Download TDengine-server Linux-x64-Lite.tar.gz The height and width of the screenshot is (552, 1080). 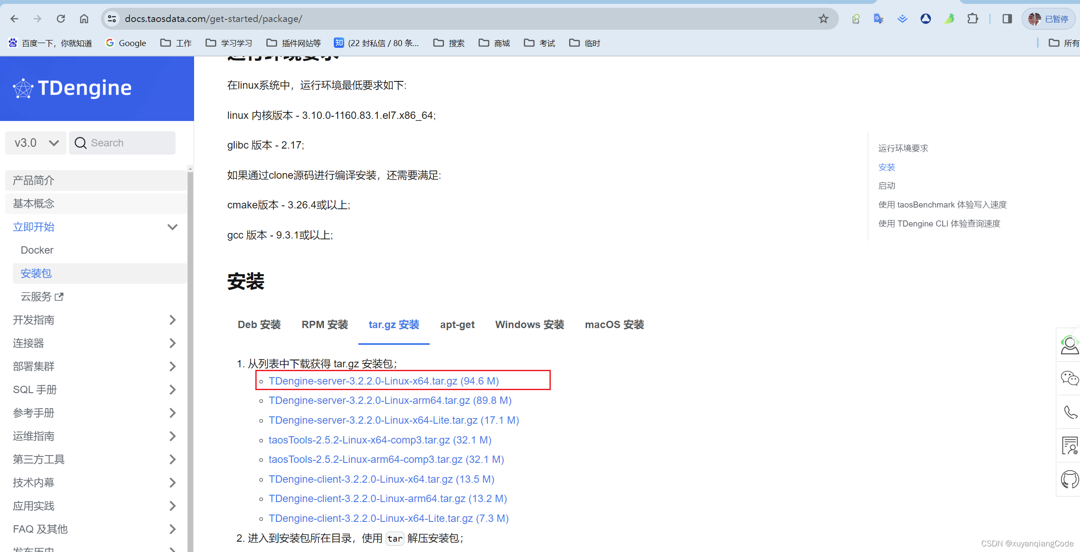point(394,420)
